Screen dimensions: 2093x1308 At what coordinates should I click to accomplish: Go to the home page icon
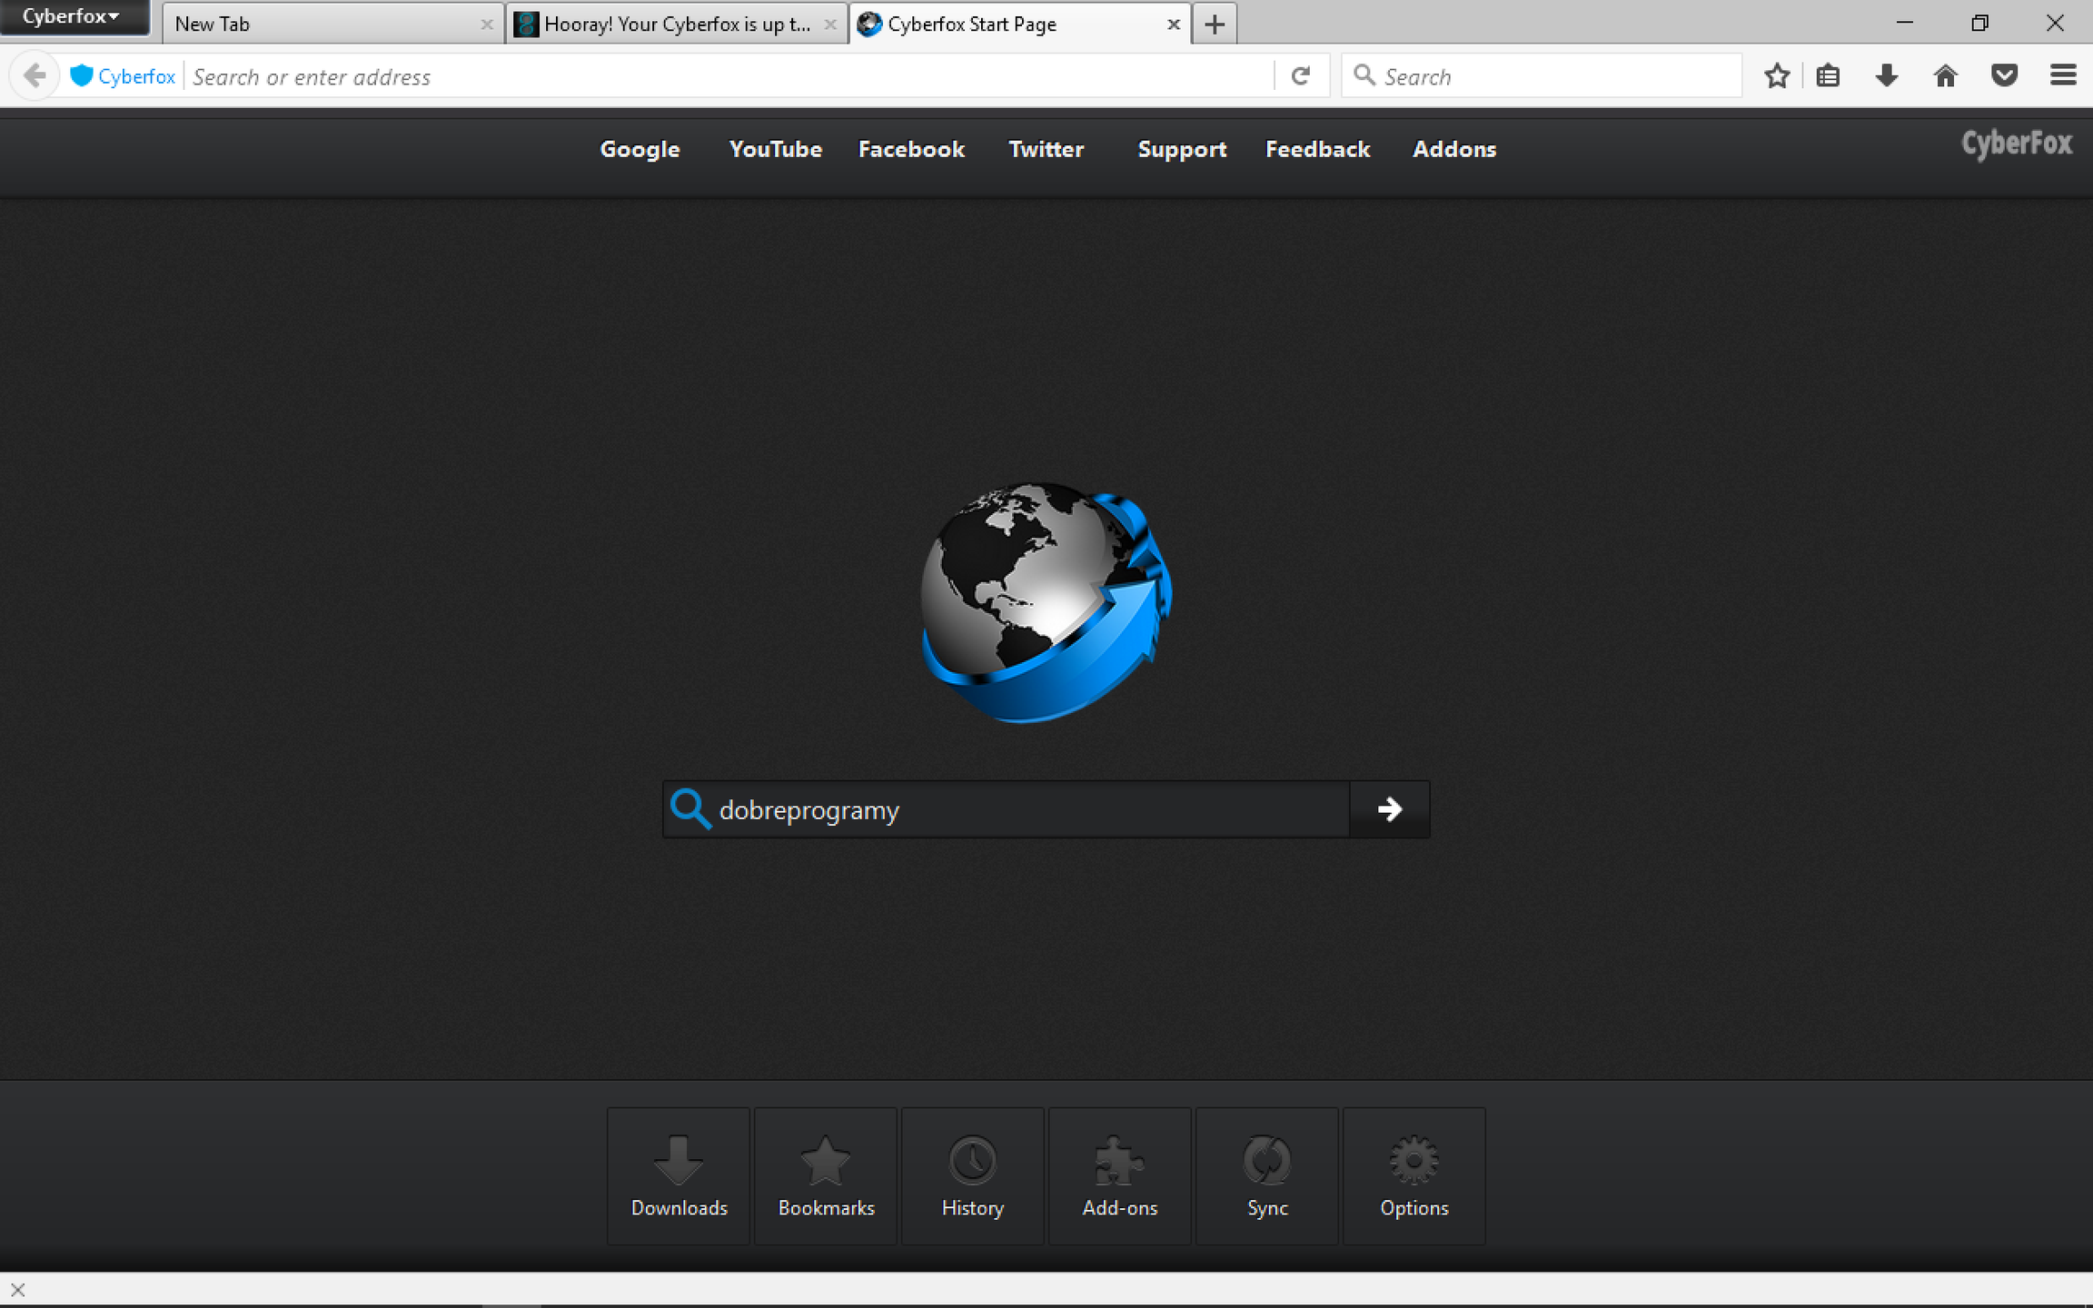tap(1945, 75)
